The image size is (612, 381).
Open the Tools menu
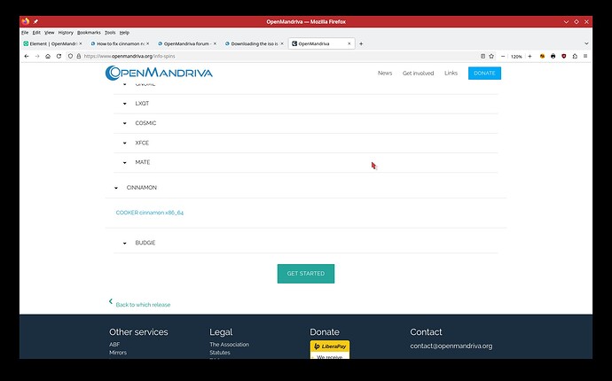pos(110,33)
